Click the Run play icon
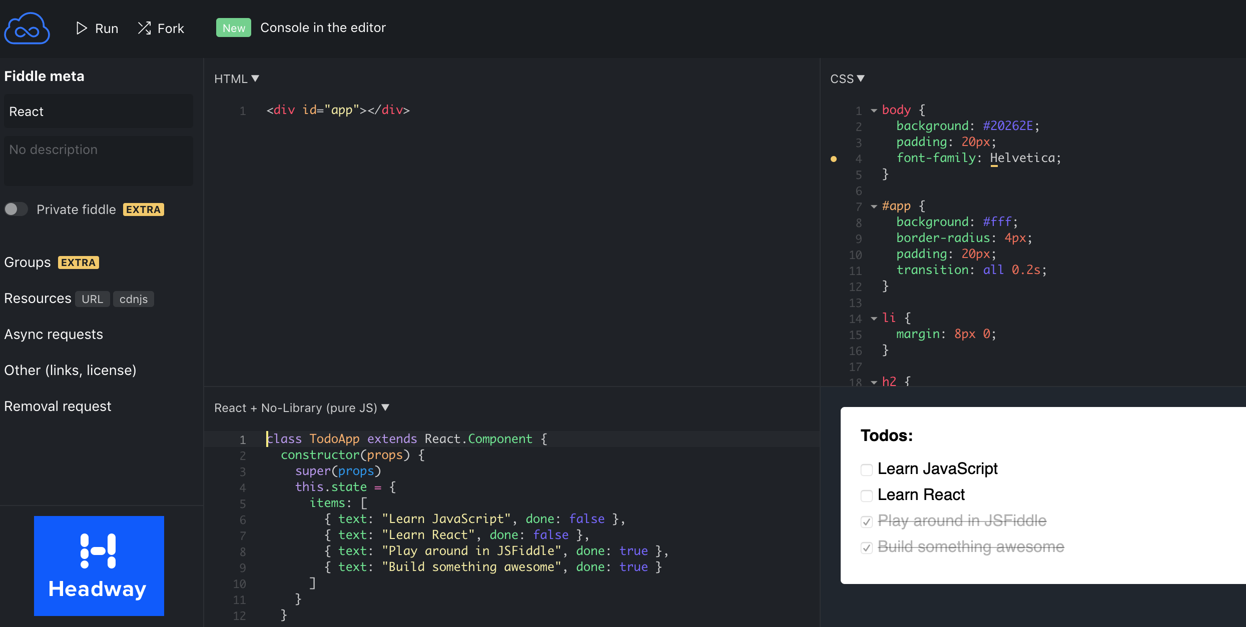1246x627 pixels. tap(82, 28)
